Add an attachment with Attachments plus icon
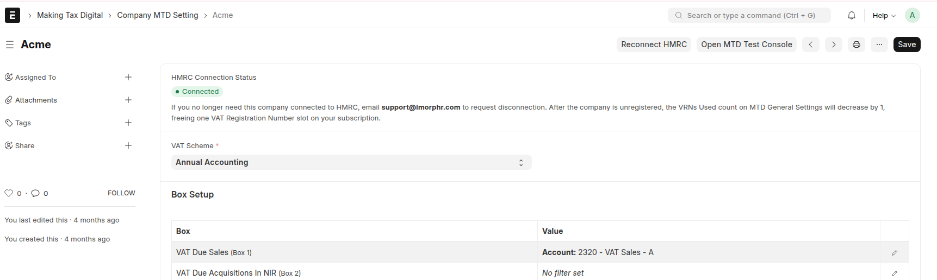 (128, 100)
